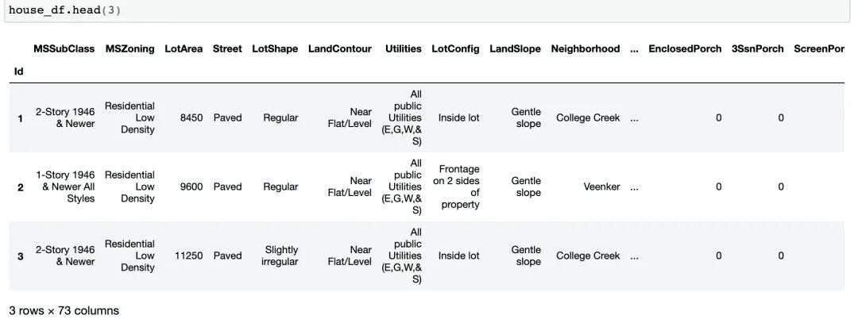Click the 3SsnPorch column header
The height and width of the screenshot is (323, 858).
[x=757, y=48]
